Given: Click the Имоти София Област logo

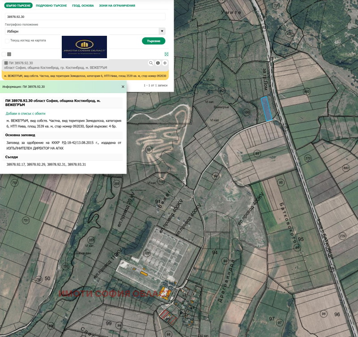Looking at the screenshot, I should tap(84, 47).
